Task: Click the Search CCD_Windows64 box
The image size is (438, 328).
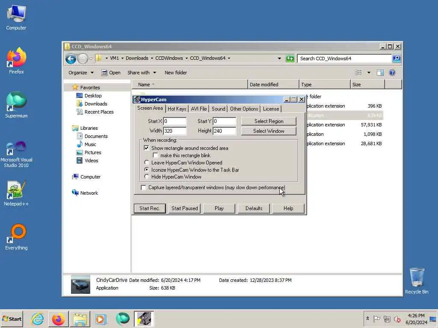Action: tap(344, 59)
